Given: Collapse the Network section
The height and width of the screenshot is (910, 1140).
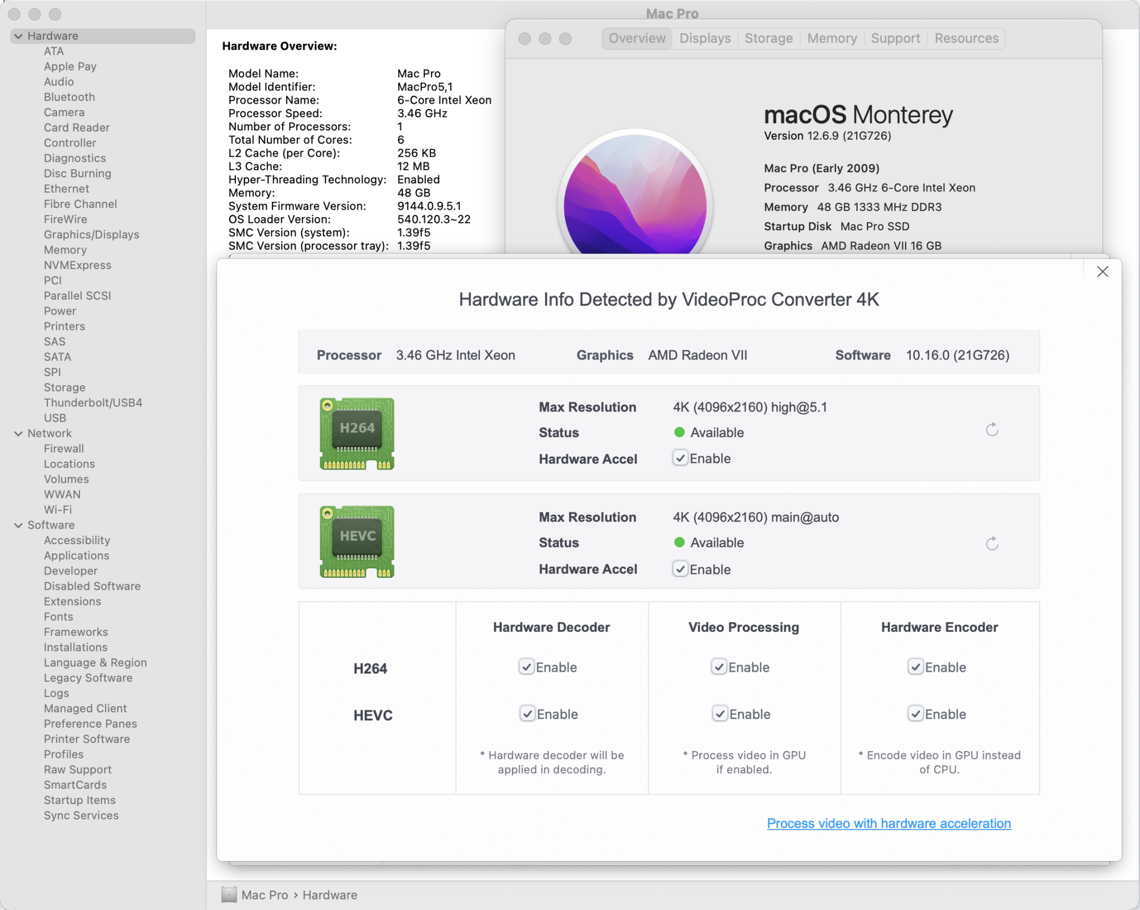Looking at the screenshot, I should point(18,434).
